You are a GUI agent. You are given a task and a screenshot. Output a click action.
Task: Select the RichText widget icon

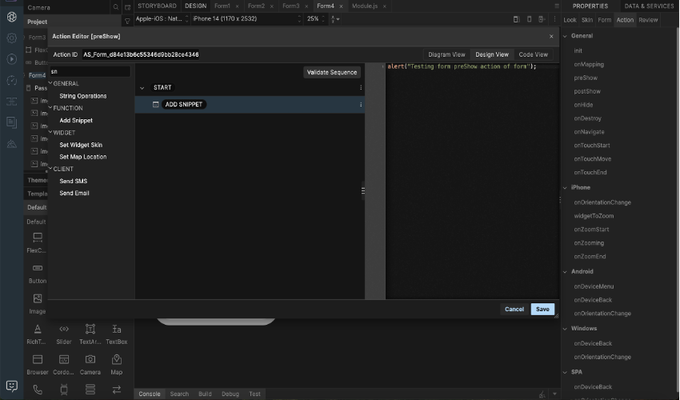pyautogui.click(x=38, y=329)
